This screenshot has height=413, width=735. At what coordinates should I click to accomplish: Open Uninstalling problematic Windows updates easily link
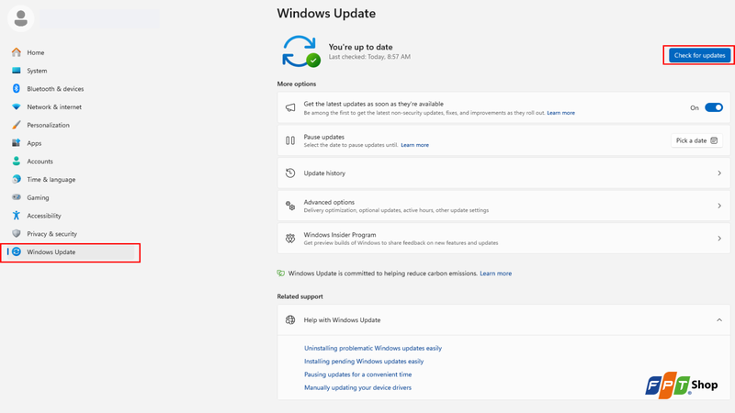pos(373,348)
